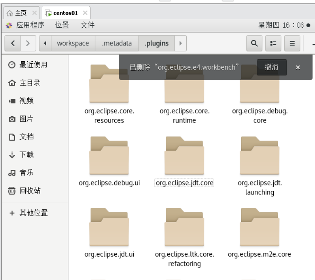Viewport: 315px width, 280px height.
Task: Select org.eclipse.jdt.launching folder icon
Action: (260, 156)
